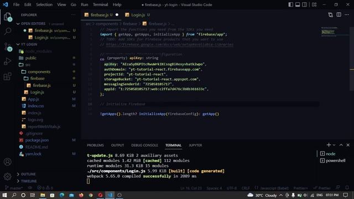Open the Explorer view in activity bar
This screenshot has width=354, height=199.
click(7, 17)
